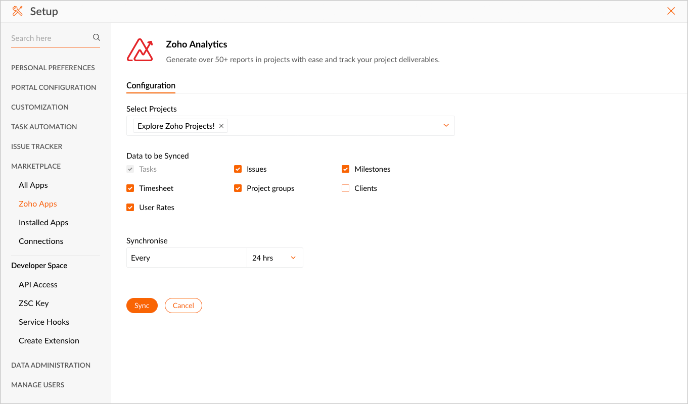The width and height of the screenshot is (688, 404).
Task: Expand the Select Projects dropdown
Action: click(x=446, y=126)
